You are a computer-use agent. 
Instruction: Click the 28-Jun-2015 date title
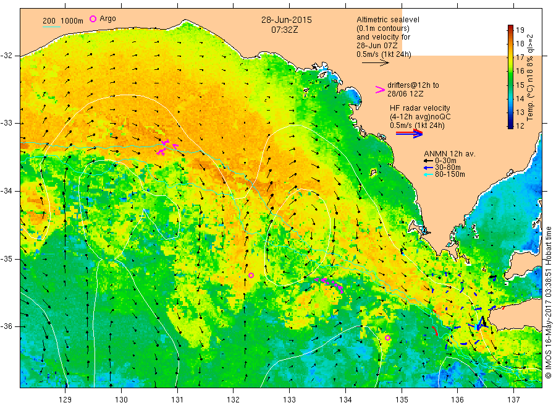[287, 20]
